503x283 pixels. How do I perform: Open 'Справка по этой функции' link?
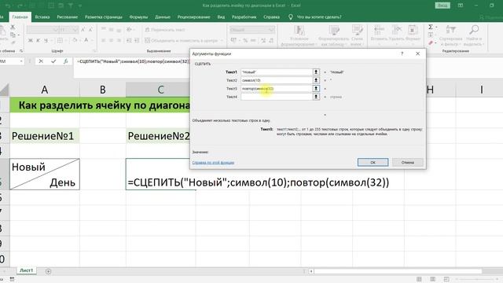[x=213, y=163]
